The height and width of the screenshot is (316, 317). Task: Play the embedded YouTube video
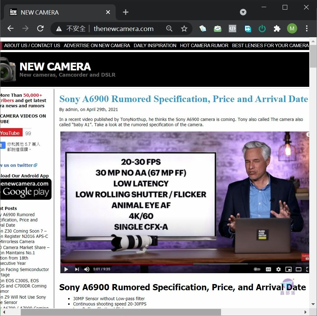pos(66,269)
